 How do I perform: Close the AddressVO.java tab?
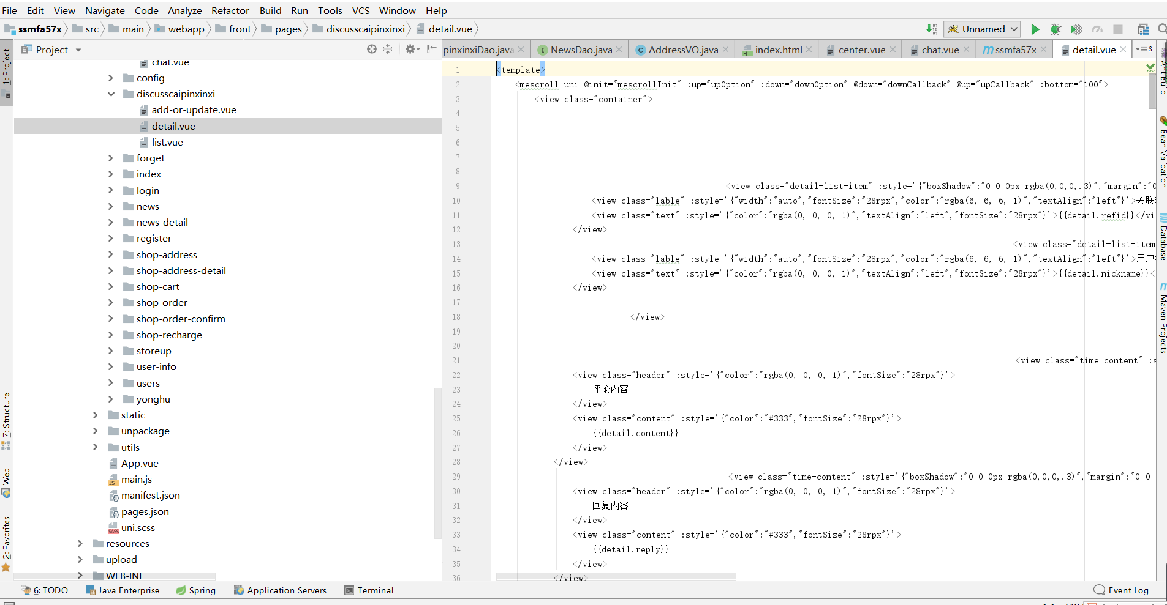click(x=725, y=50)
